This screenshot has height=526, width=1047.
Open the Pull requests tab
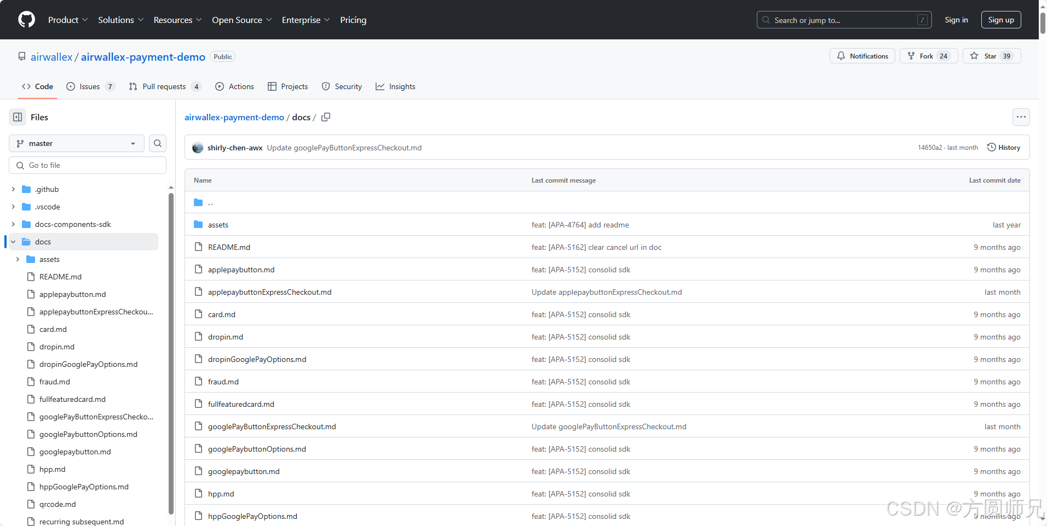tap(165, 86)
